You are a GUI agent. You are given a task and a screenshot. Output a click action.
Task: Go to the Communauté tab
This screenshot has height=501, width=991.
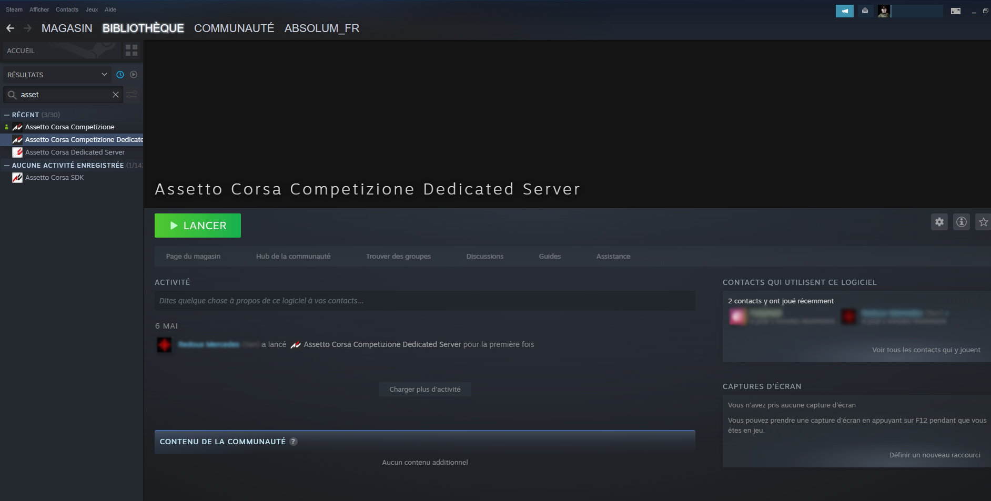pos(234,28)
